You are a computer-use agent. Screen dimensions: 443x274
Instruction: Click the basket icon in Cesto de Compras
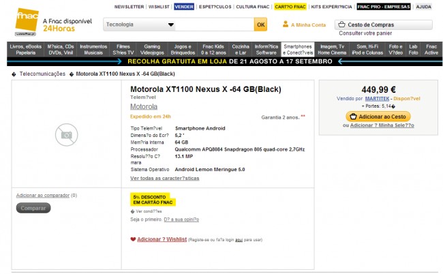tap(342, 25)
